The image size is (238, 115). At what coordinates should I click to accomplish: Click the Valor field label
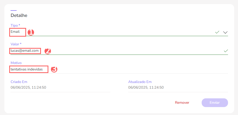[16, 44]
